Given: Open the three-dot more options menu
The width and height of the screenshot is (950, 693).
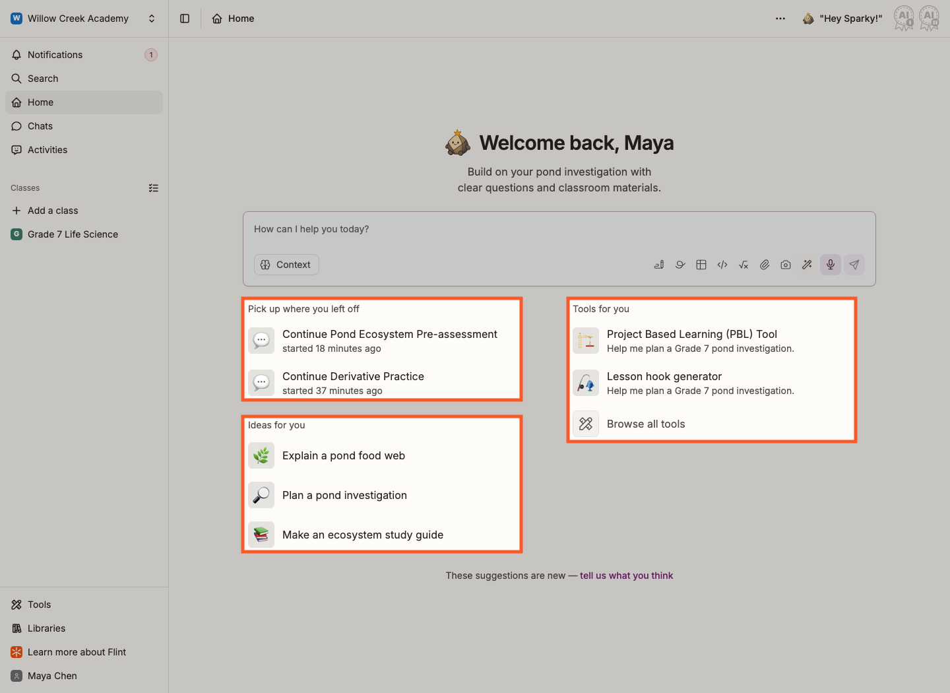Looking at the screenshot, I should click(x=780, y=18).
